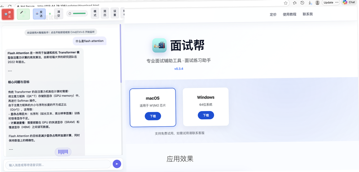Screen dimensions: 359x172
Task: Open the browser favorites icon
Action: click(x=295, y=3)
